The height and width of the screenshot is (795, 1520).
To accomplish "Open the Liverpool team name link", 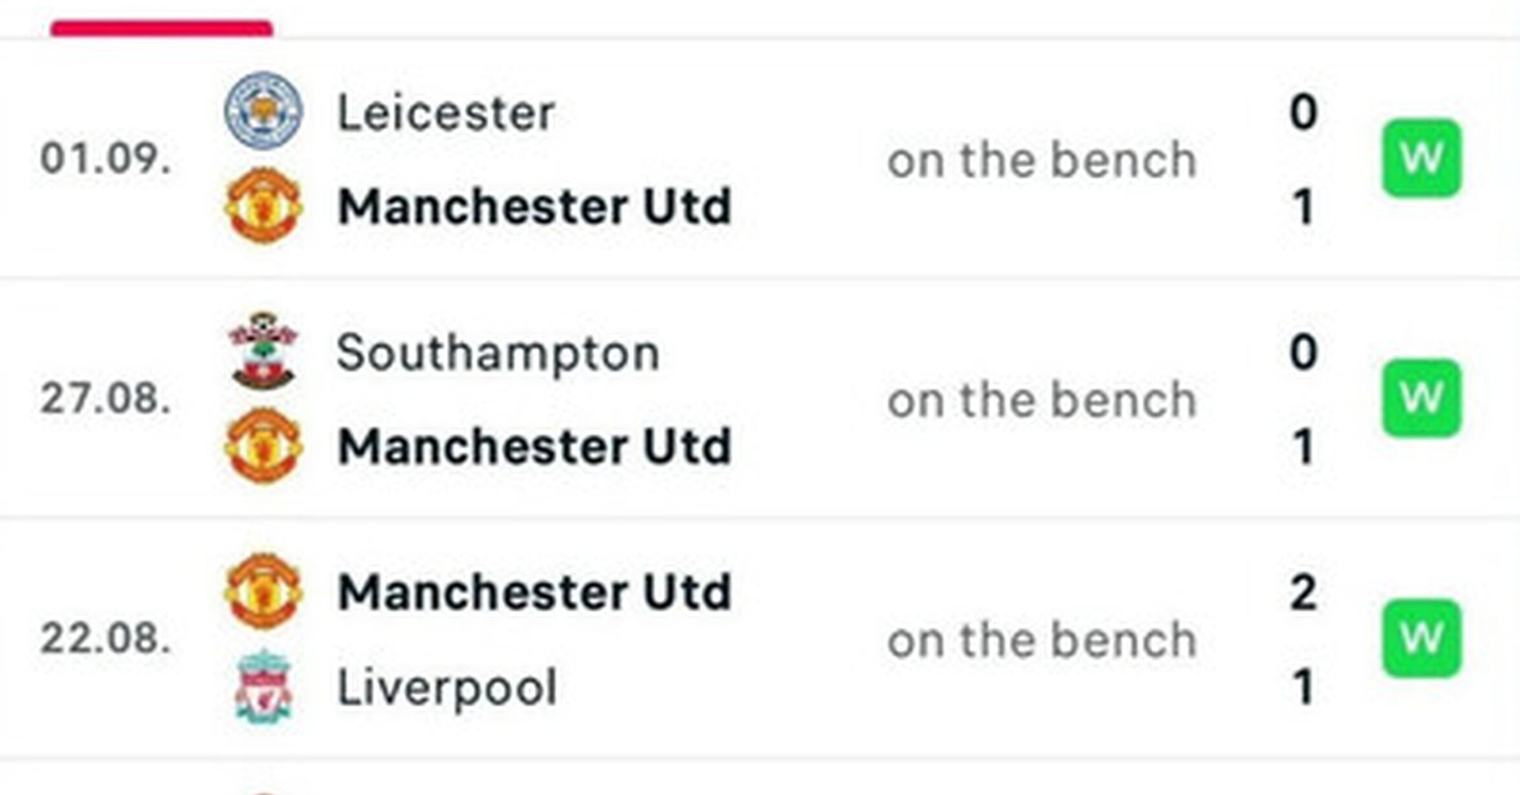I will point(447,687).
